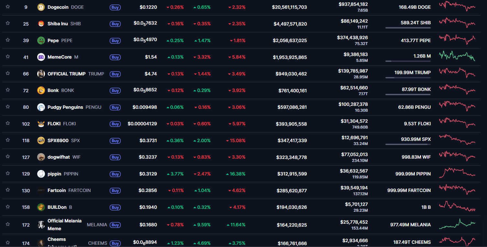This screenshot has height=247, width=487.
Task: Click the Bonk coin logo
Action: tap(41, 90)
